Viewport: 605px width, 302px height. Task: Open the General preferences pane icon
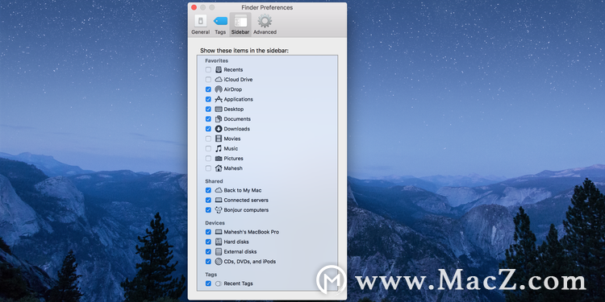coord(200,21)
